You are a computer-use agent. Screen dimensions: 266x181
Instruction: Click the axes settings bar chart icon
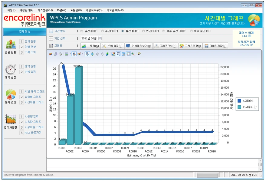pos(113,54)
